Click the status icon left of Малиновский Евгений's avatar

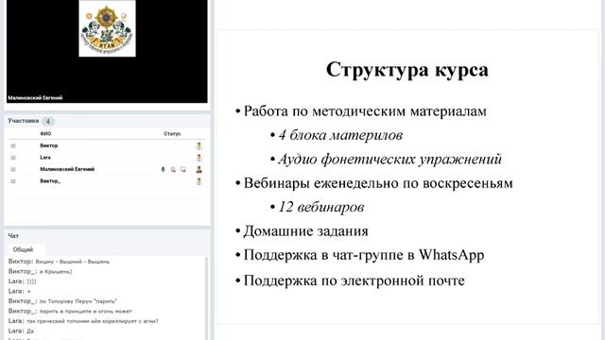click(x=183, y=169)
